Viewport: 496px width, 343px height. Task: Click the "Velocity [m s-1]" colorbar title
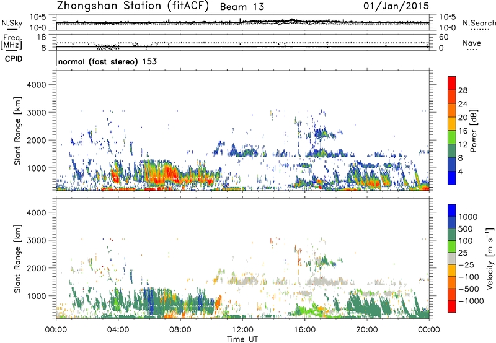coord(490,258)
